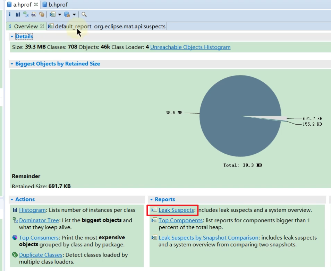Open the Dominator Tree toolbar icon
The width and height of the screenshot is (331, 271).
(x=26, y=14)
